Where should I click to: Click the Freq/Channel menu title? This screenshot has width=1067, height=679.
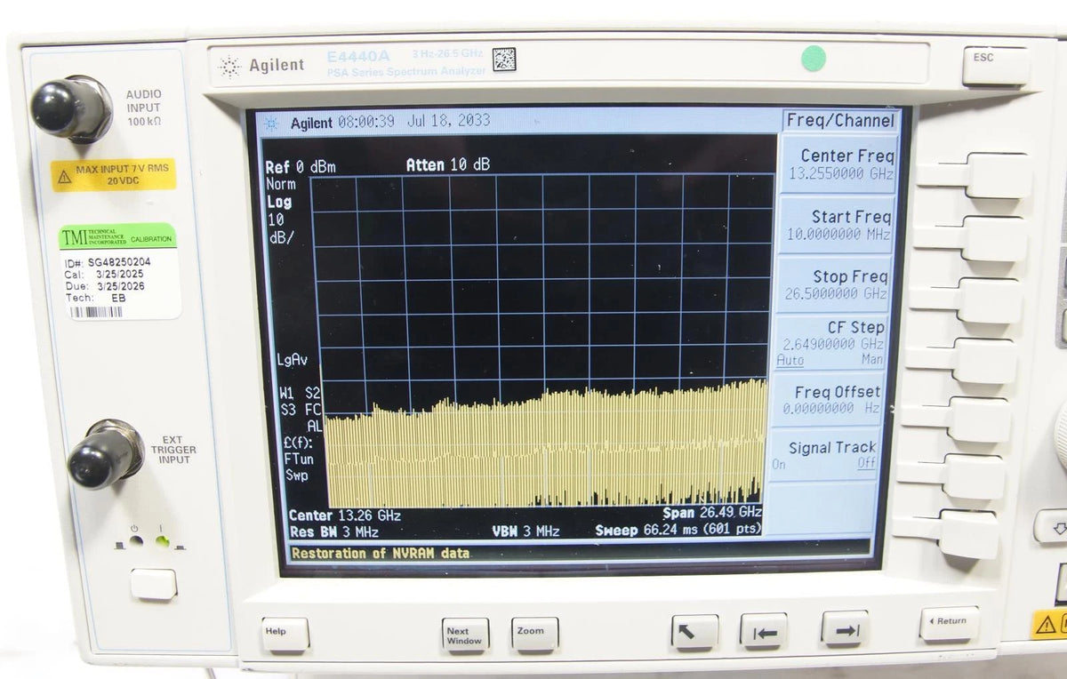[x=839, y=120]
